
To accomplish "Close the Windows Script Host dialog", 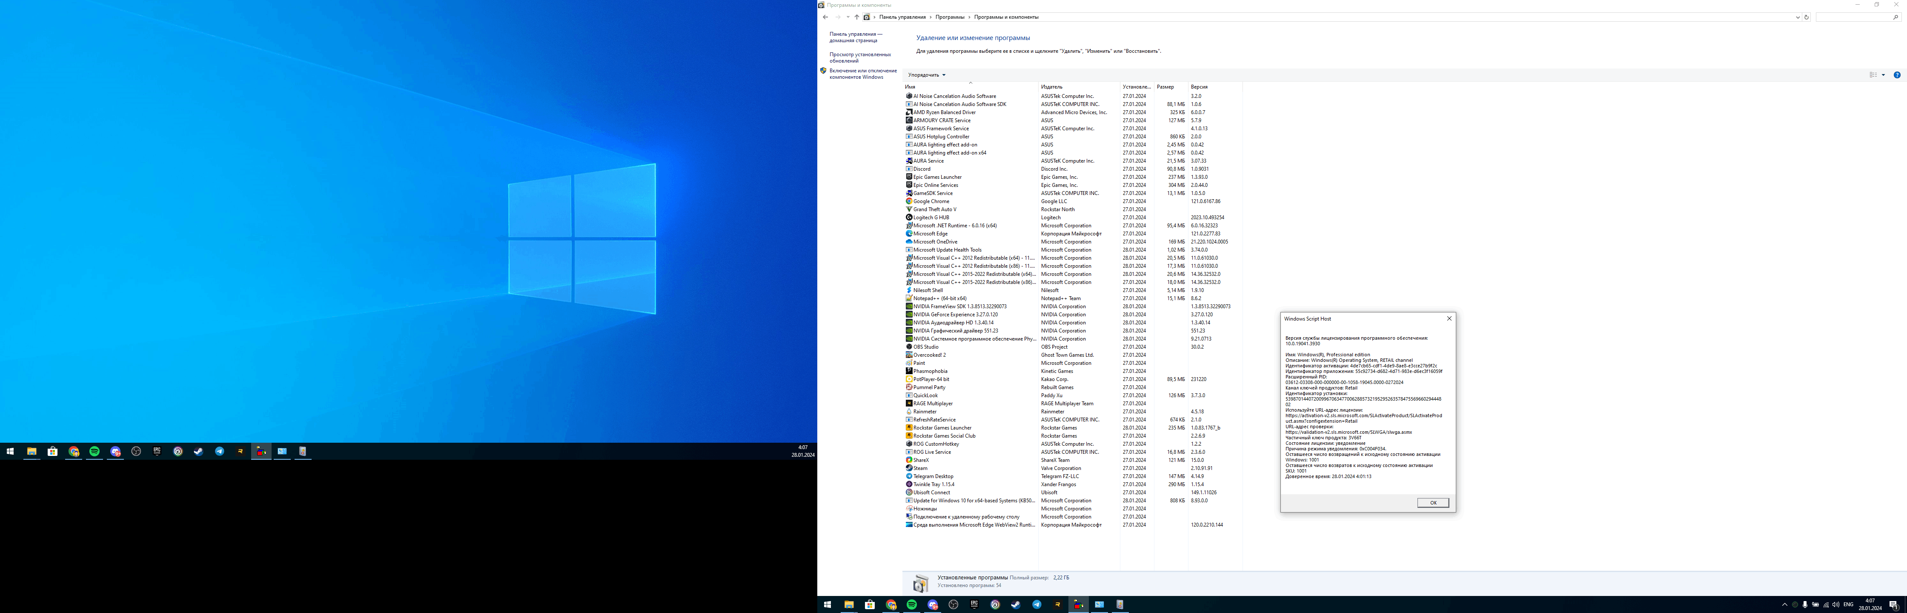I will pos(1449,318).
